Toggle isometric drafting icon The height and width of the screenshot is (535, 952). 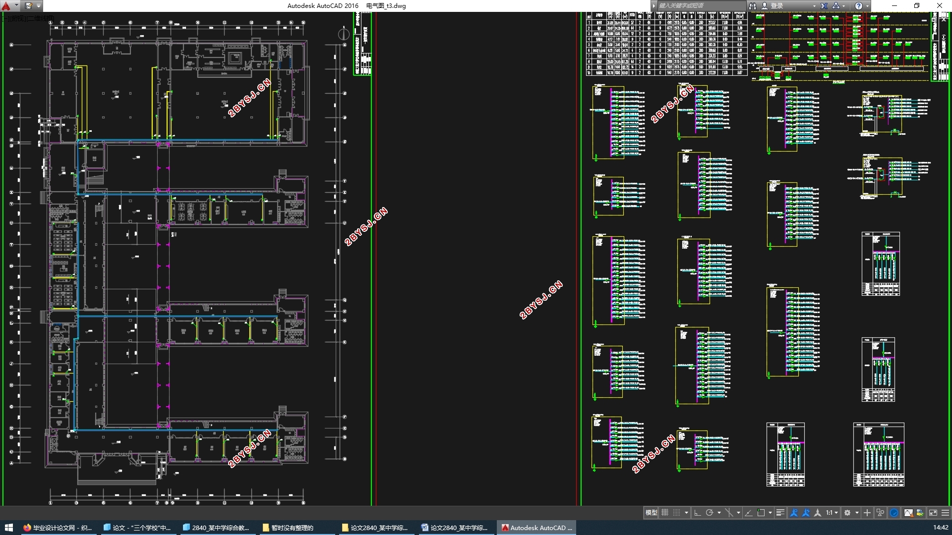coord(729,513)
